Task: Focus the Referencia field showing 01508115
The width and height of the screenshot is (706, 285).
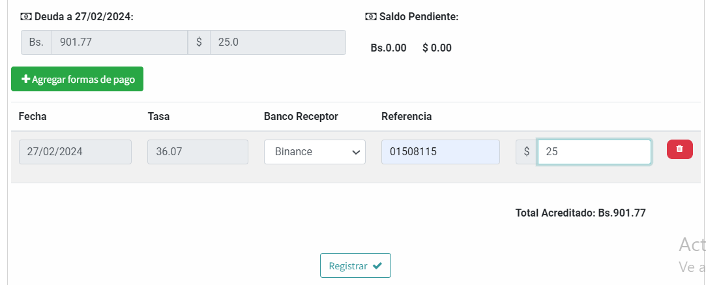Action: point(440,152)
